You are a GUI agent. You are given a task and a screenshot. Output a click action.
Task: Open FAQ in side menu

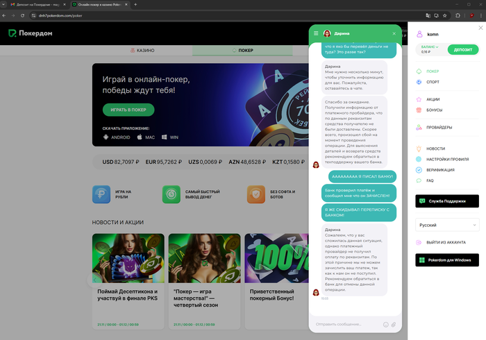click(x=430, y=180)
